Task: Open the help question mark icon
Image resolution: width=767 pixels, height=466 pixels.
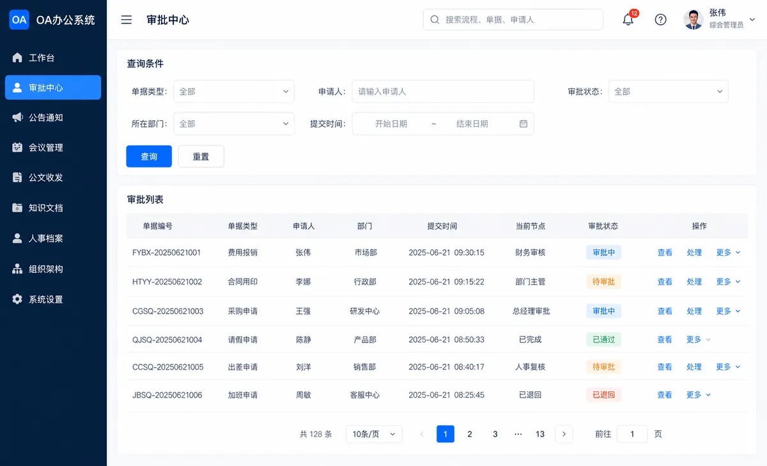Action: [x=661, y=19]
